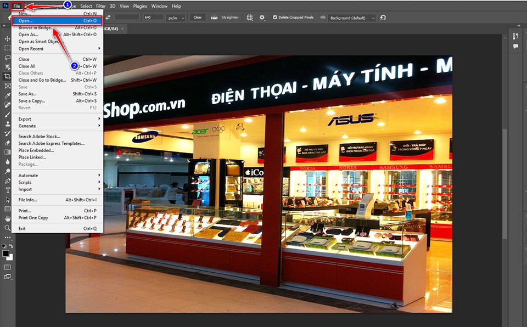Image resolution: width=527 pixels, height=327 pixels.
Task: Select the Dodge tool
Action: point(7,171)
